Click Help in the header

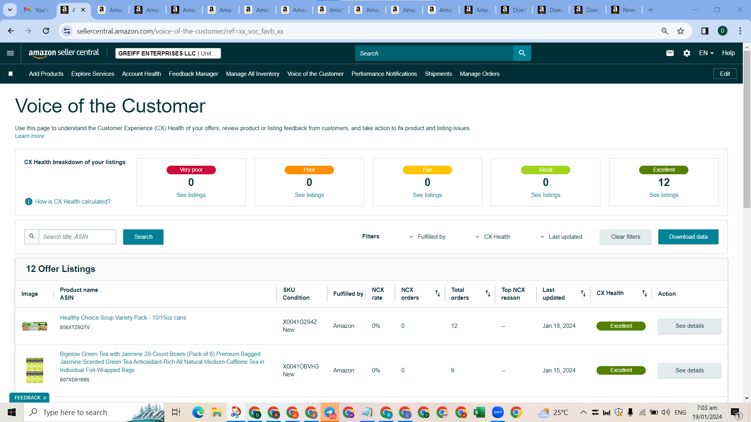click(x=728, y=53)
